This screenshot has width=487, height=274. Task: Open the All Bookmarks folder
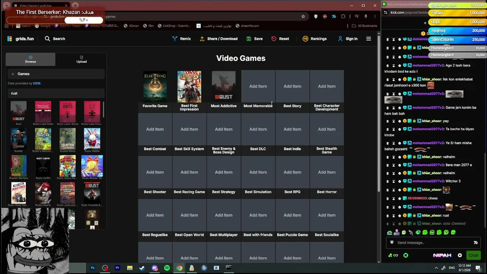click(364, 26)
